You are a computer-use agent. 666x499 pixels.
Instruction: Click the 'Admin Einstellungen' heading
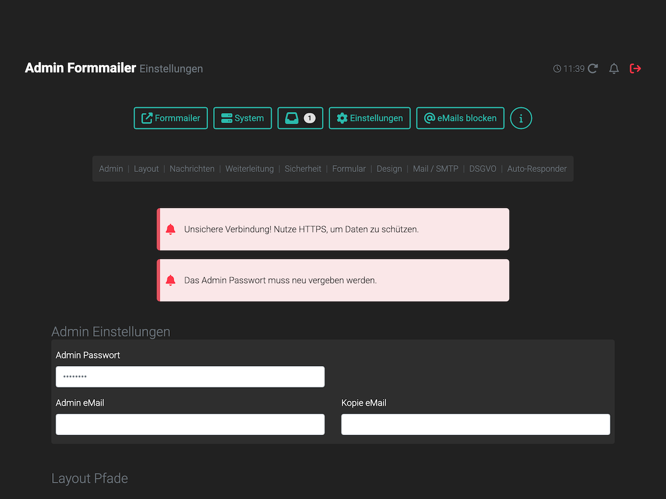point(111,332)
